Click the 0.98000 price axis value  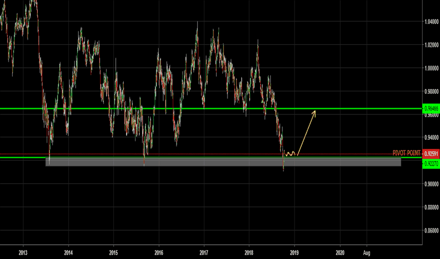[432, 91]
